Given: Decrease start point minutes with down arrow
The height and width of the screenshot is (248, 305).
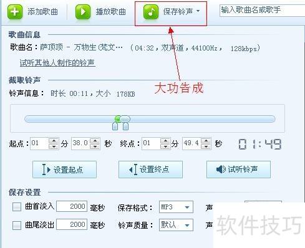Looking at the screenshot, I should [54, 146].
